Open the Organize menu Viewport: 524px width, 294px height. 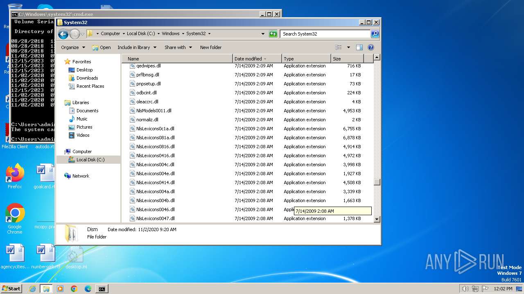tap(73, 47)
